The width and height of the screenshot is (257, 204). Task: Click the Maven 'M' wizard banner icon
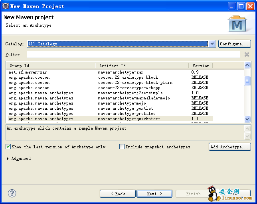pos(237,24)
